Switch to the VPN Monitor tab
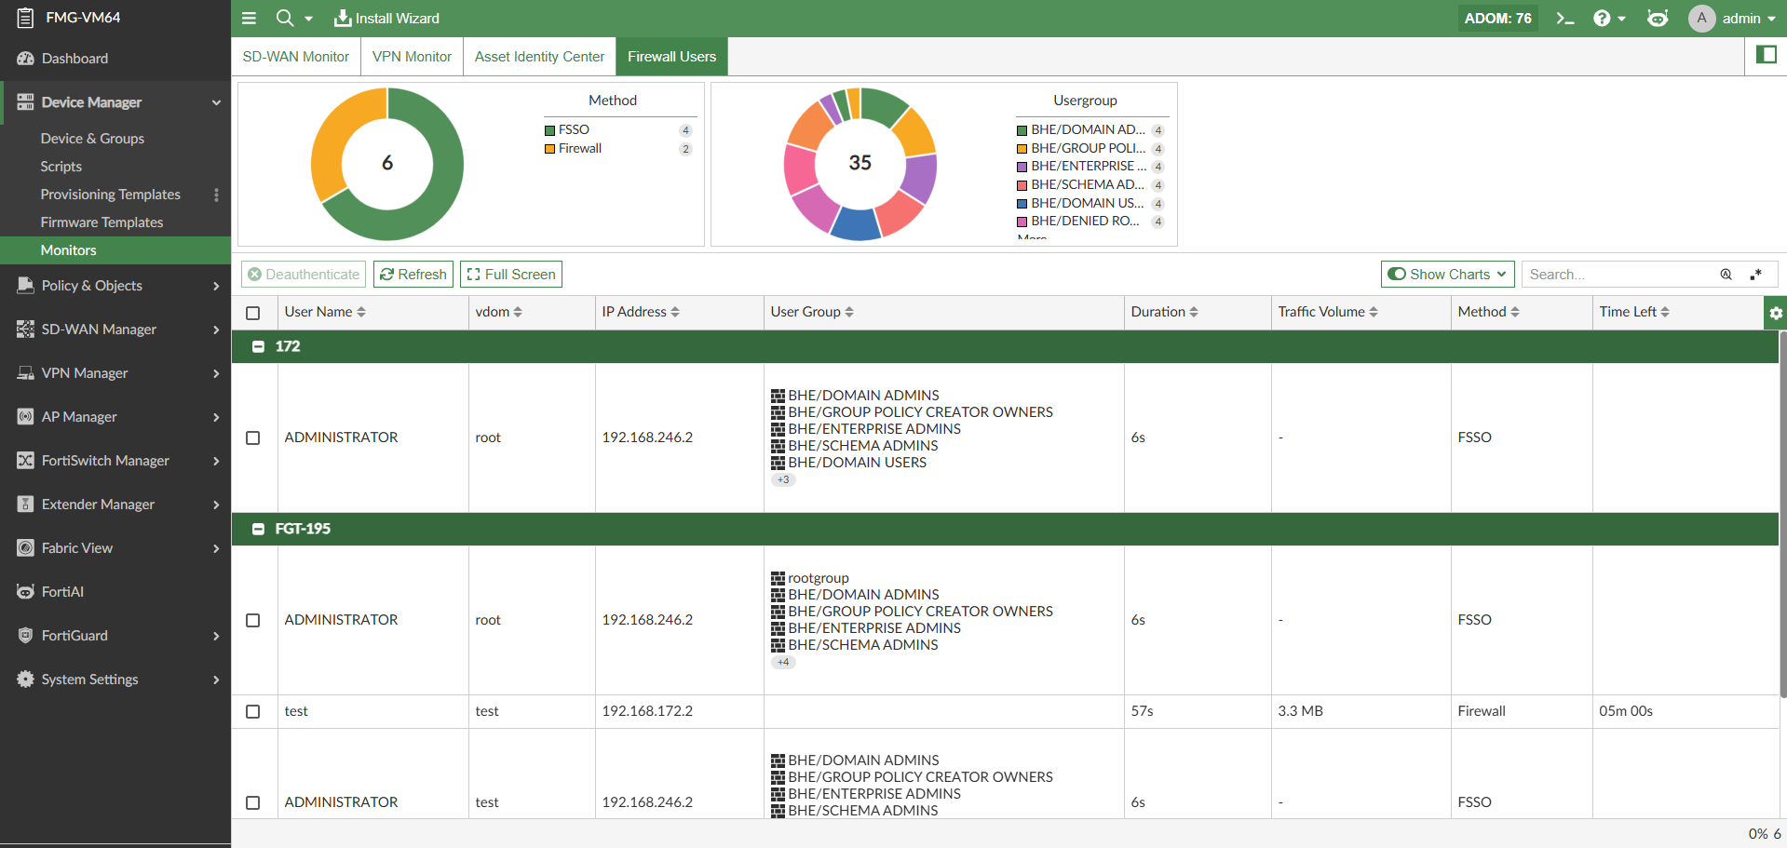This screenshot has height=848, width=1787. (412, 57)
